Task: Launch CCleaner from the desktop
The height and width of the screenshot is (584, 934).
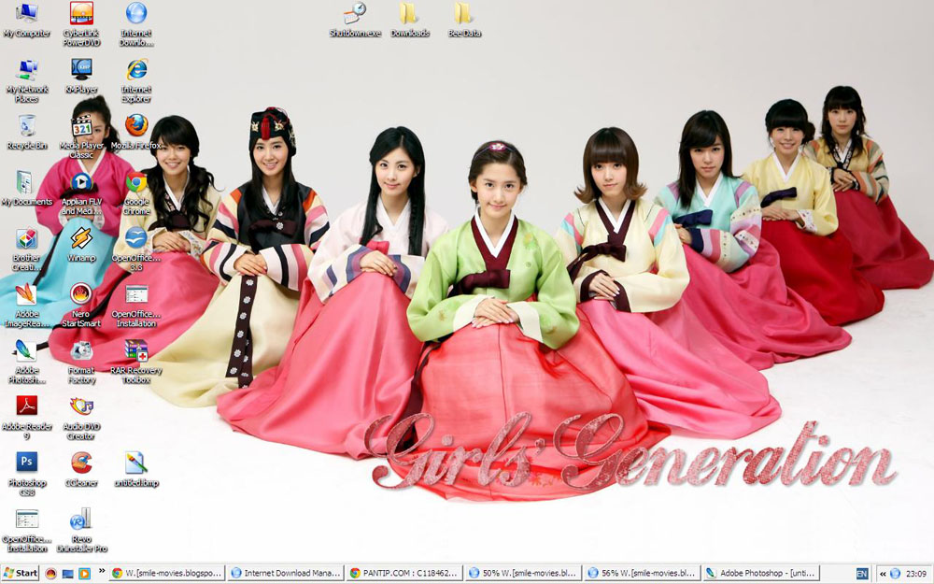Action: pos(81,470)
